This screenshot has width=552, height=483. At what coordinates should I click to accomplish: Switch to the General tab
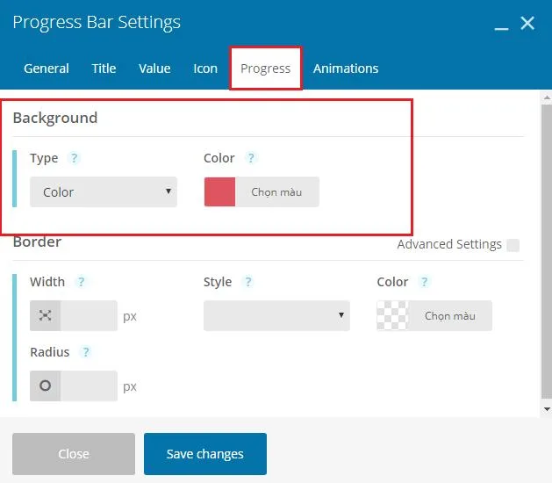(x=47, y=68)
